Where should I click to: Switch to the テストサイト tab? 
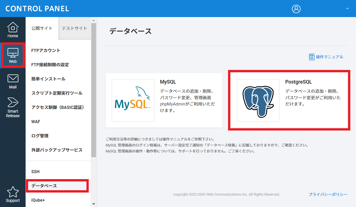click(x=74, y=28)
